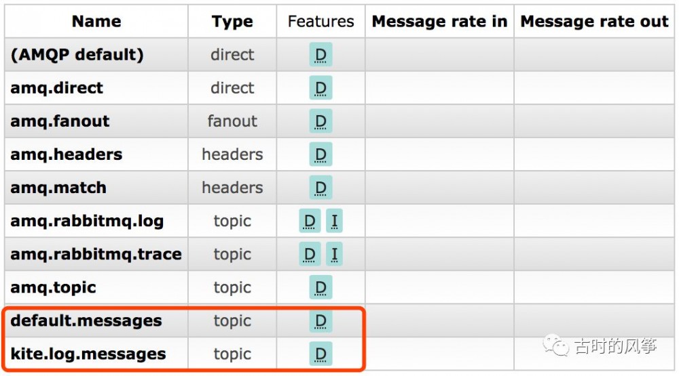This screenshot has width=679, height=376.
Task: Click the D badge for default.messages
Action: [x=320, y=320]
